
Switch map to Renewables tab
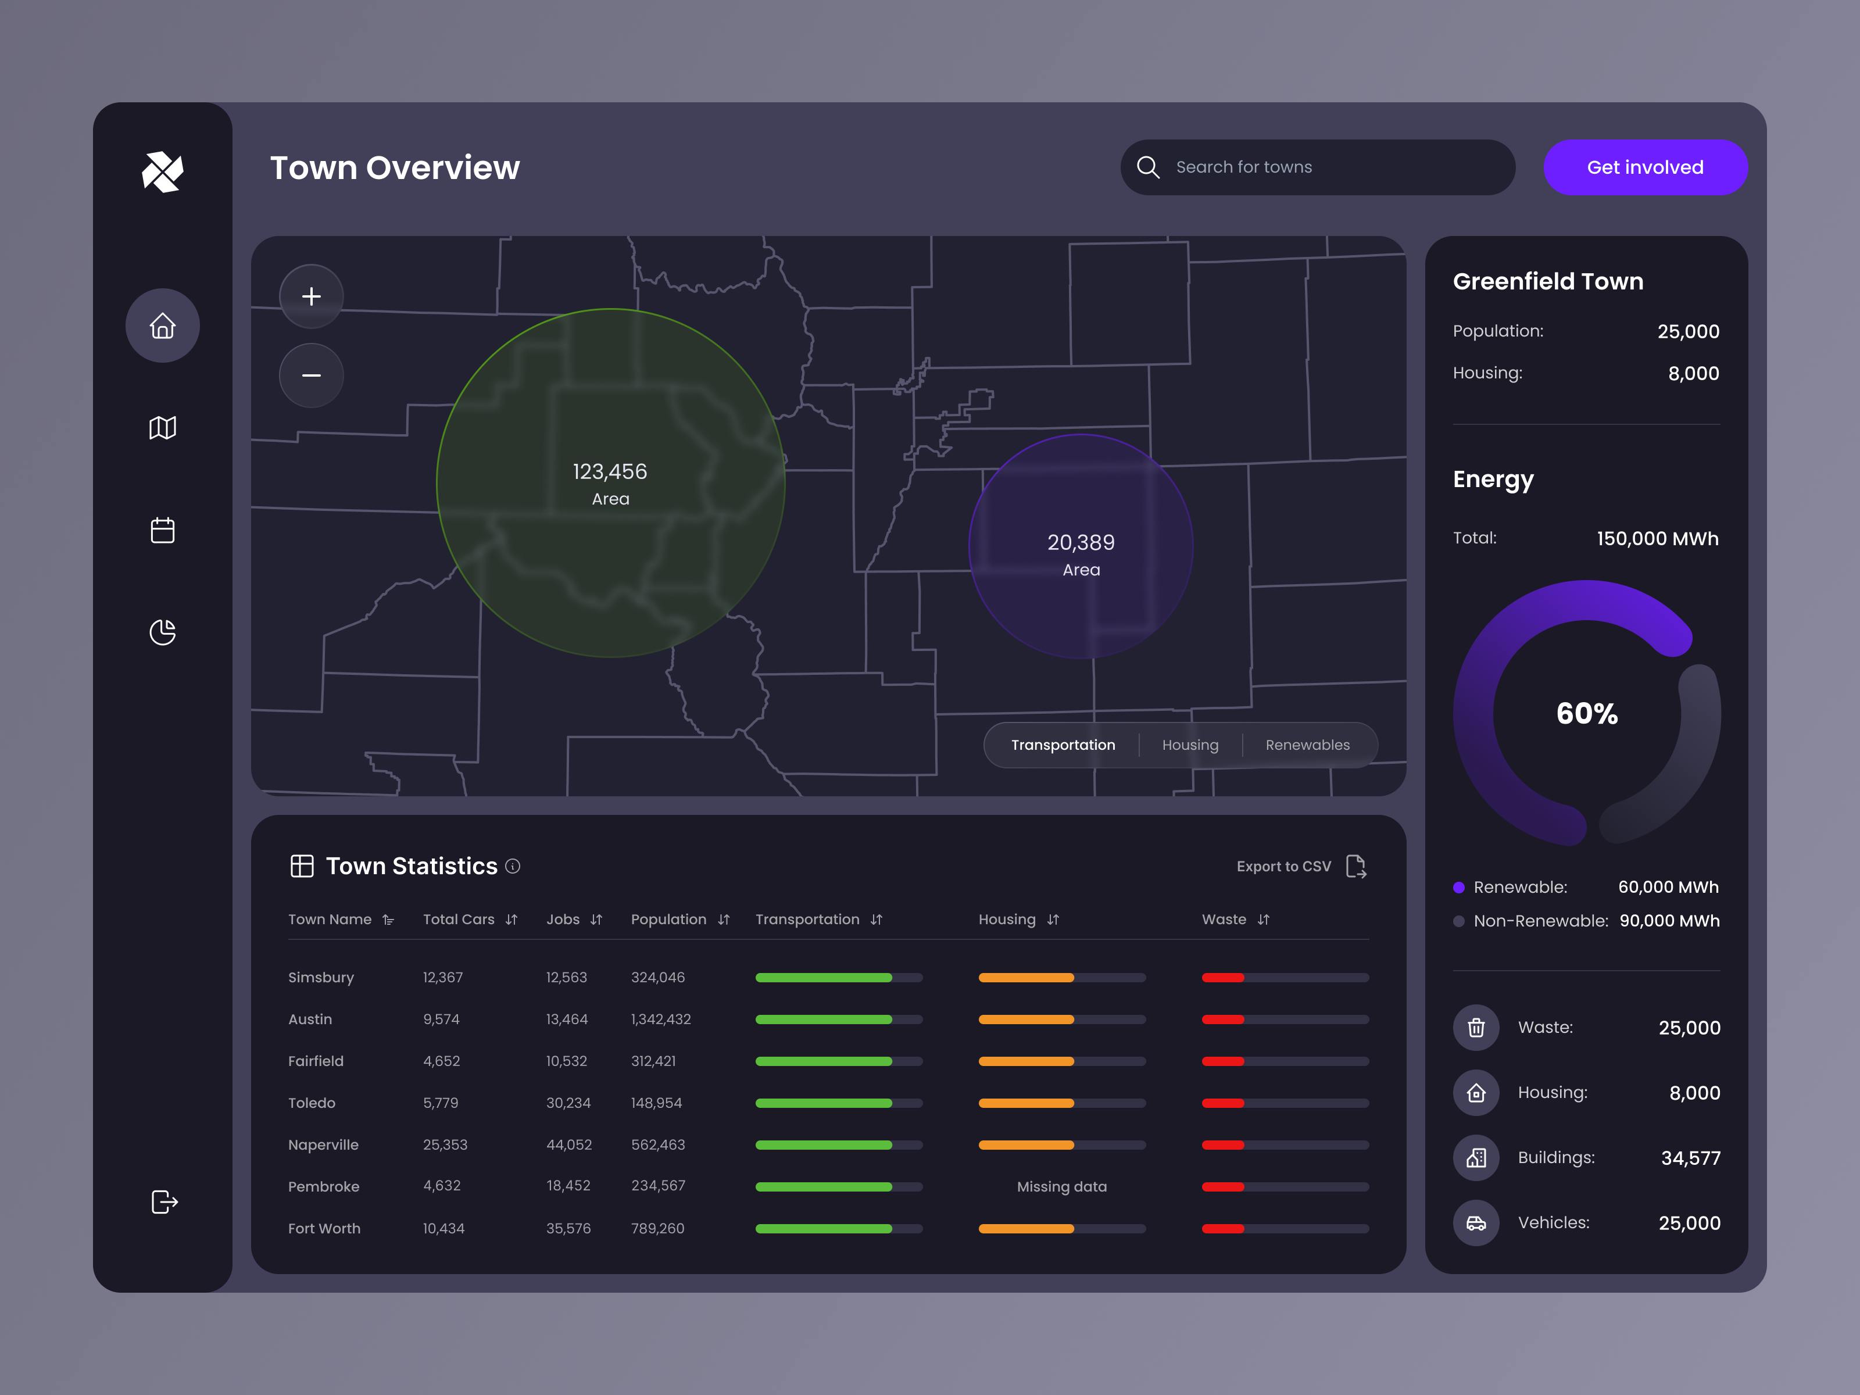[1307, 745]
